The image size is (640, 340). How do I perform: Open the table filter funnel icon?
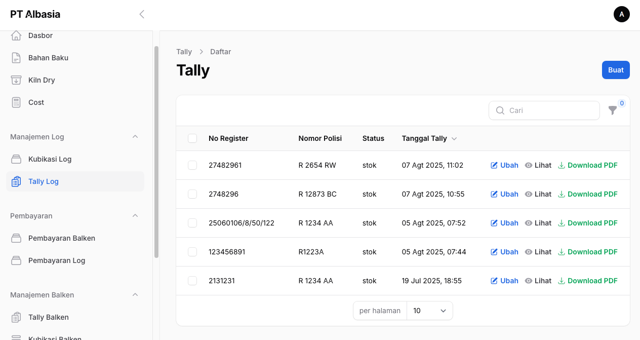[x=613, y=110]
